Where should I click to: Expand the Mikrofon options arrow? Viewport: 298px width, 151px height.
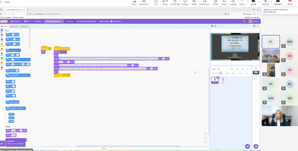click(271, 2)
